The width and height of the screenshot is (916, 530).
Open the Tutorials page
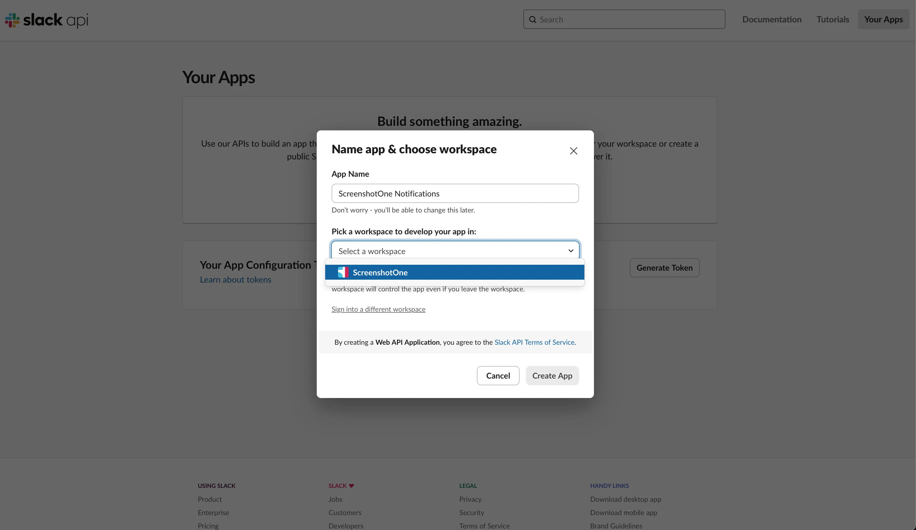833,19
